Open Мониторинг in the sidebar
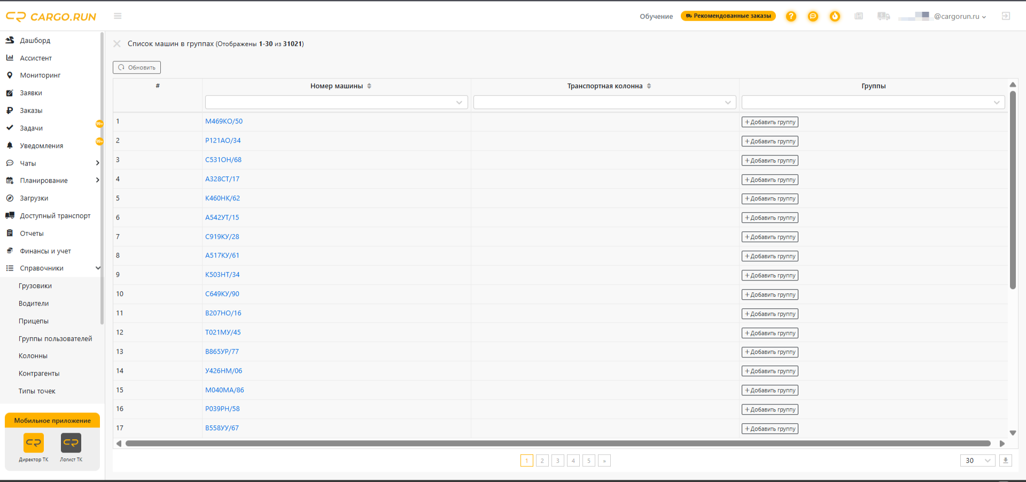Viewport: 1026px width, 482px height. (x=40, y=75)
